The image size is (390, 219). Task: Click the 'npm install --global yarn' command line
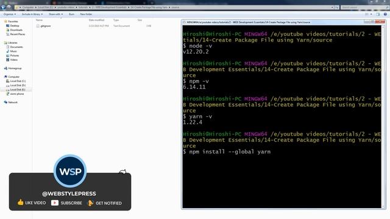coord(227,151)
